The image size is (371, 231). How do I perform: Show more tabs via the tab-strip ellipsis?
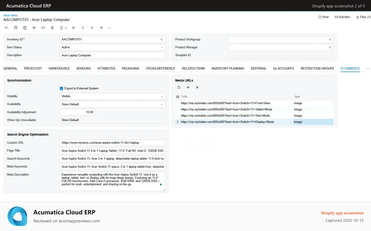tap(368, 68)
